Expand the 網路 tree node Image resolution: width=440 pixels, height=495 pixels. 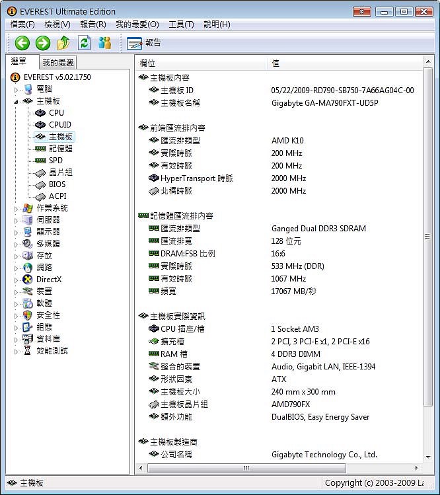click(x=16, y=268)
